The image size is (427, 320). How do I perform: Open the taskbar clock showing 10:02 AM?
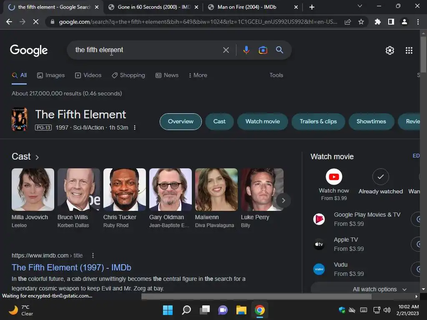pyautogui.click(x=408, y=310)
